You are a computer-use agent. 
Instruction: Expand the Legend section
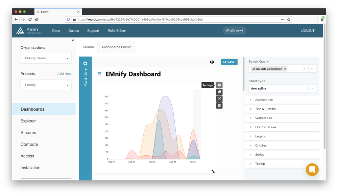pyautogui.click(x=282, y=136)
